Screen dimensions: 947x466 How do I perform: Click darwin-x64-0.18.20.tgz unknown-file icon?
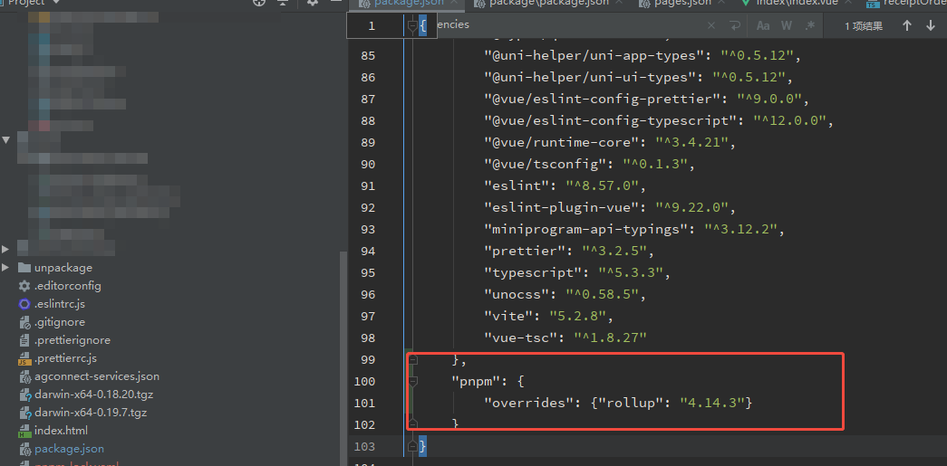click(x=24, y=395)
